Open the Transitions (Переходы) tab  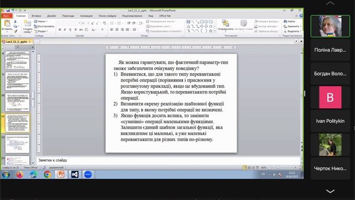point(68,16)
